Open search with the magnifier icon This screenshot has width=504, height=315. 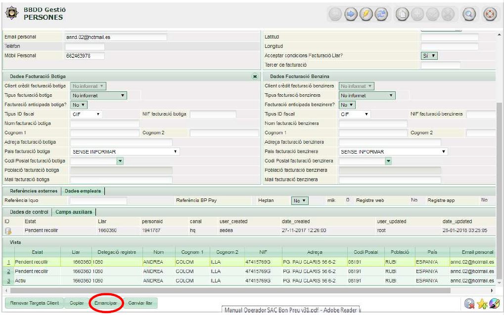pos(468,15)
